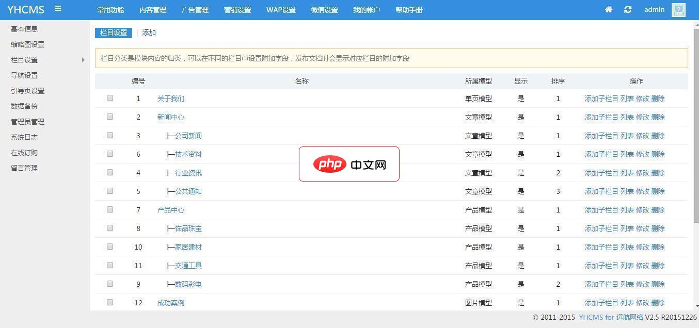Click the refresh icon near admin
This screenshot has width=699, height=328.
point(628,9)
